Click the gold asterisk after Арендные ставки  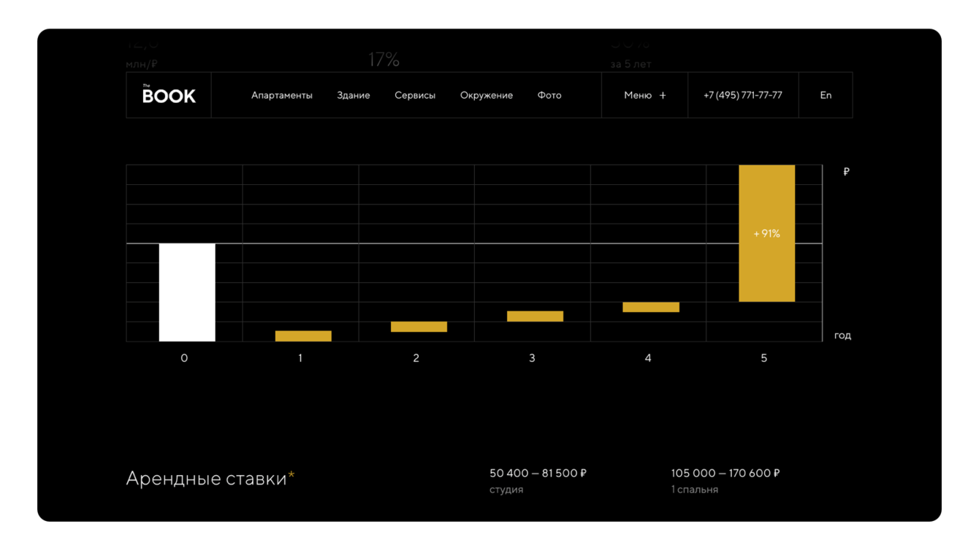click(292, 476)
